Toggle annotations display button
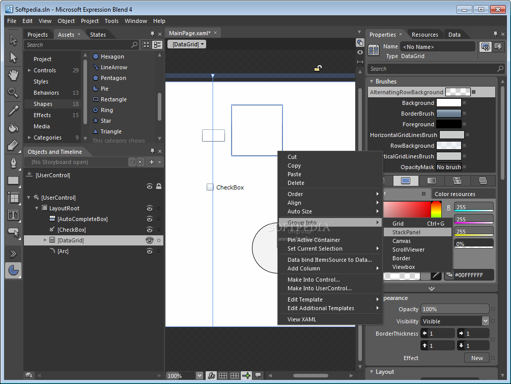 [x=258, y=375]
